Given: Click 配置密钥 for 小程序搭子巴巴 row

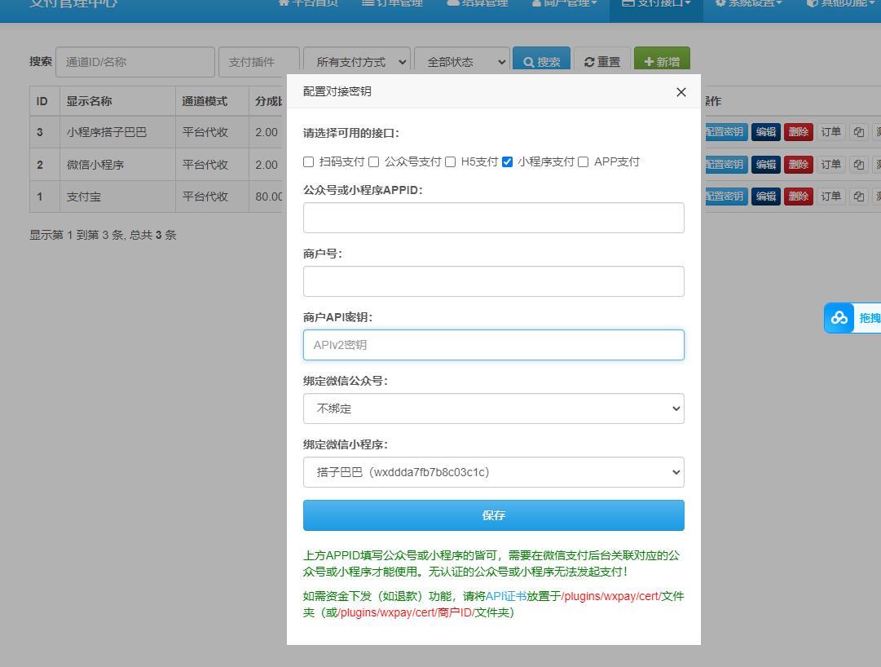Looking at the screenshot, I should tap(725, 132).
